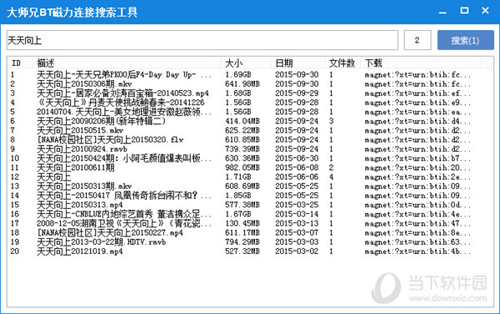Image resolution: width=500 pixels, height=314 pixels.
Task: Click the date cell 2015-03-14
Action: 297,214
